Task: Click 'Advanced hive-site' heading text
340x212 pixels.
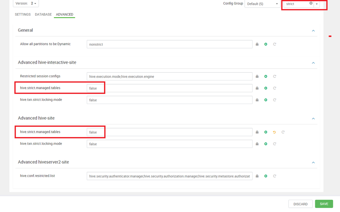Action: (x=36, y=118)
